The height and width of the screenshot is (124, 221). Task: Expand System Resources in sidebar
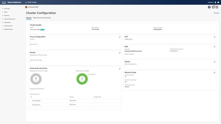click(10, 19)
